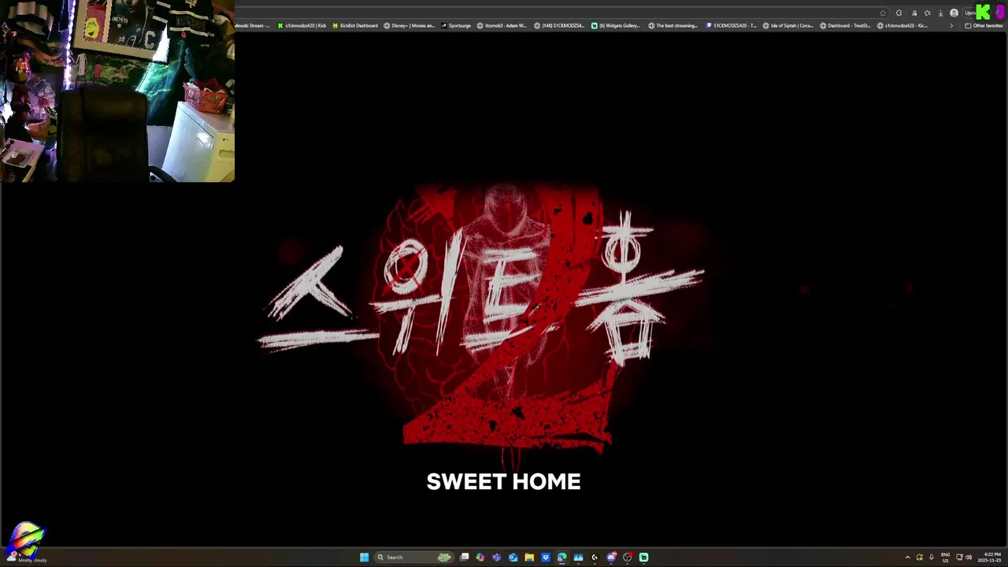Launch Copilot from the taskbar

[480, 558]
